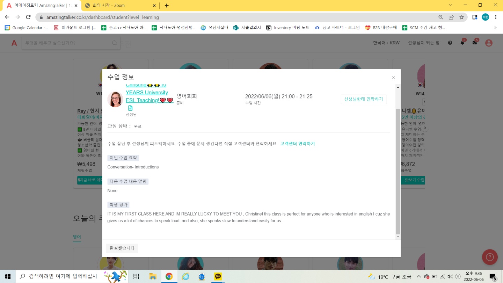Image resolution: width=503 pixels, height=283 pixels.
Task: Open the notification bell icon
Action: pos(462,43)
